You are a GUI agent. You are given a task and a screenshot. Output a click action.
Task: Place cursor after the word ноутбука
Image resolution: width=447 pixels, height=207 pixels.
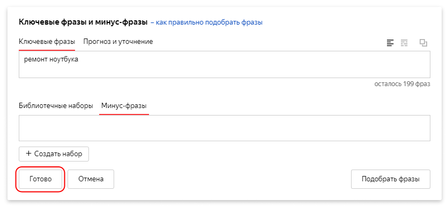click(79, 60)
